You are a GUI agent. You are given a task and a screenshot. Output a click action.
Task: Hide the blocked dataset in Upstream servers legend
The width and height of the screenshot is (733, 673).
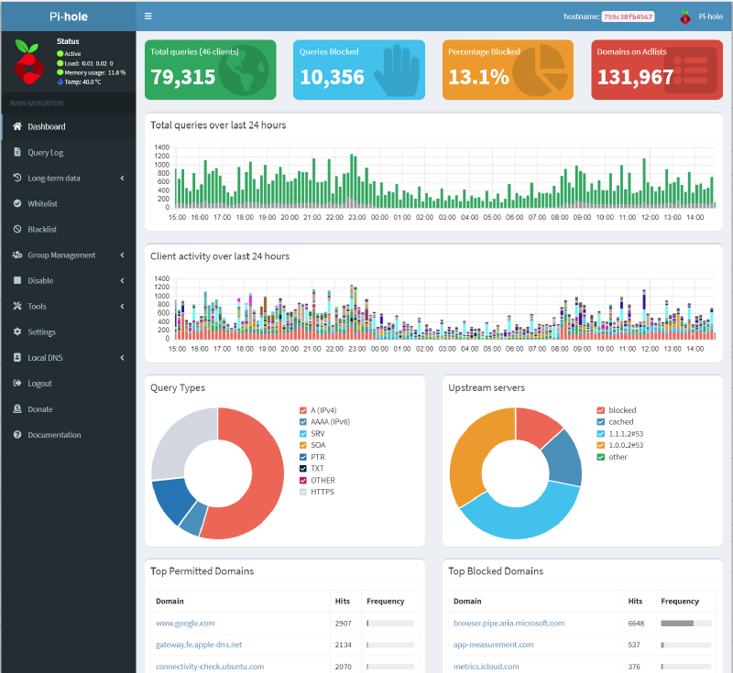(619, 410)
